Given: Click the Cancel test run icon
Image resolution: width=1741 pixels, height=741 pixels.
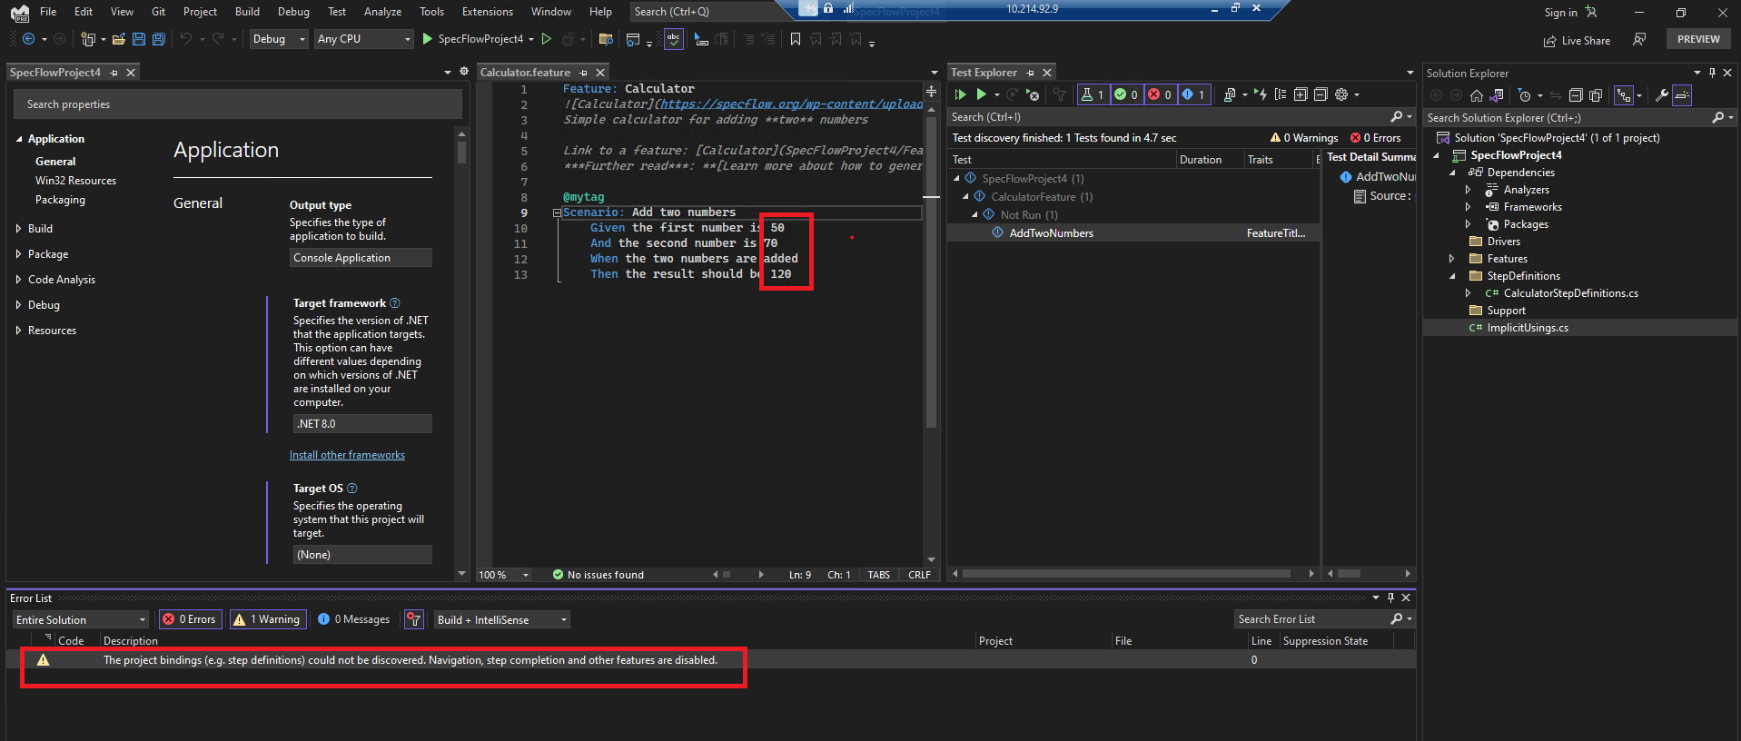Looking at the screenshot, I should click(x=1033, y=94).
